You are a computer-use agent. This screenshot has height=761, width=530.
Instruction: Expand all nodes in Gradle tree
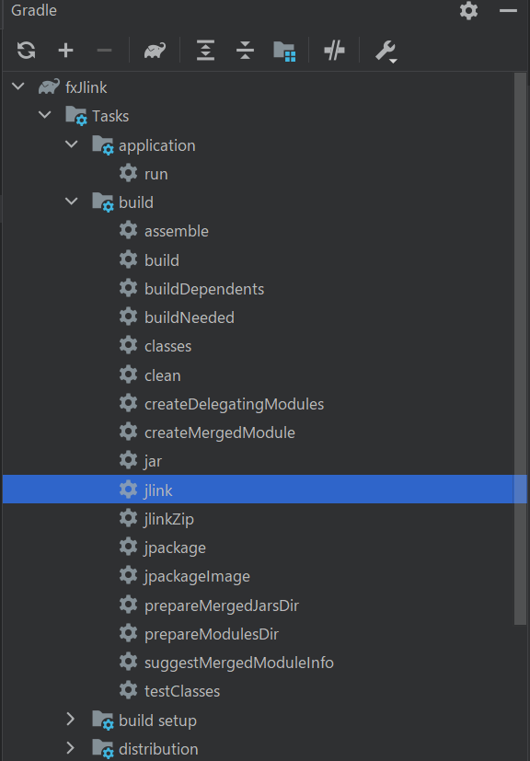[206, 50]
